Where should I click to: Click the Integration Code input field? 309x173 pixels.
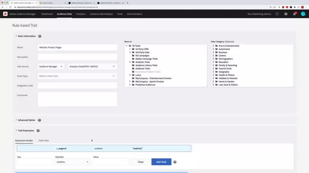tap(77, 85)
